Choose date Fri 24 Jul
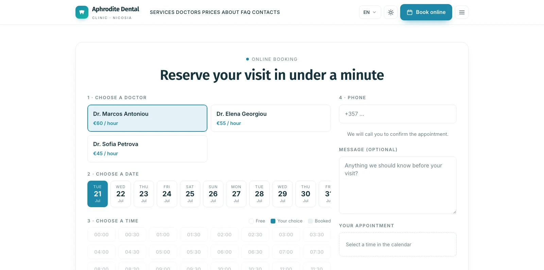Viewport: 544px width, 270px height. coord(167,194)
